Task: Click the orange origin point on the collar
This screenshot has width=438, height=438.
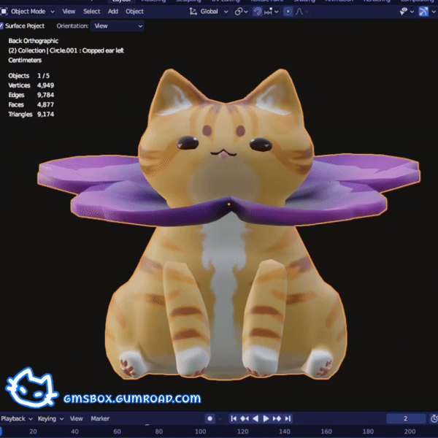Action: (x=229, y=204)
